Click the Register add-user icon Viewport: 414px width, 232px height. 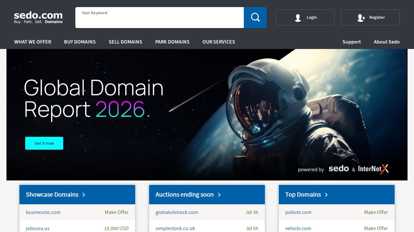[x=361, y=18]
